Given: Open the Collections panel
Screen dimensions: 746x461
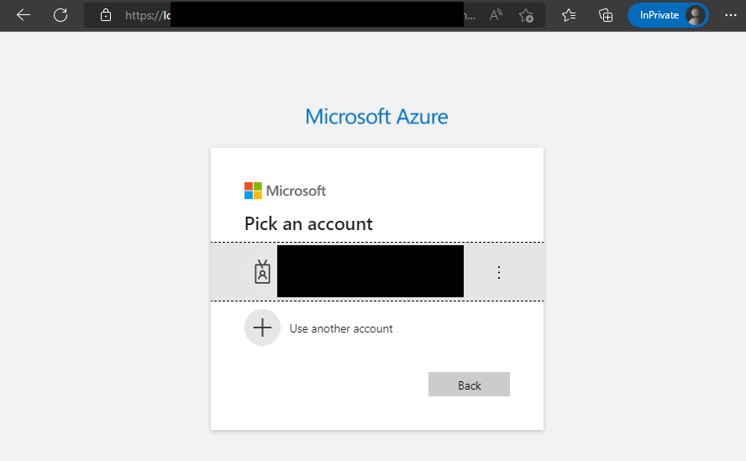Looking at the screenshot, I should click(605, 15).
